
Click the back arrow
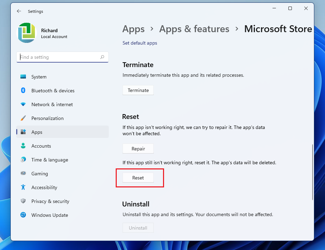[x=19, y=11]
